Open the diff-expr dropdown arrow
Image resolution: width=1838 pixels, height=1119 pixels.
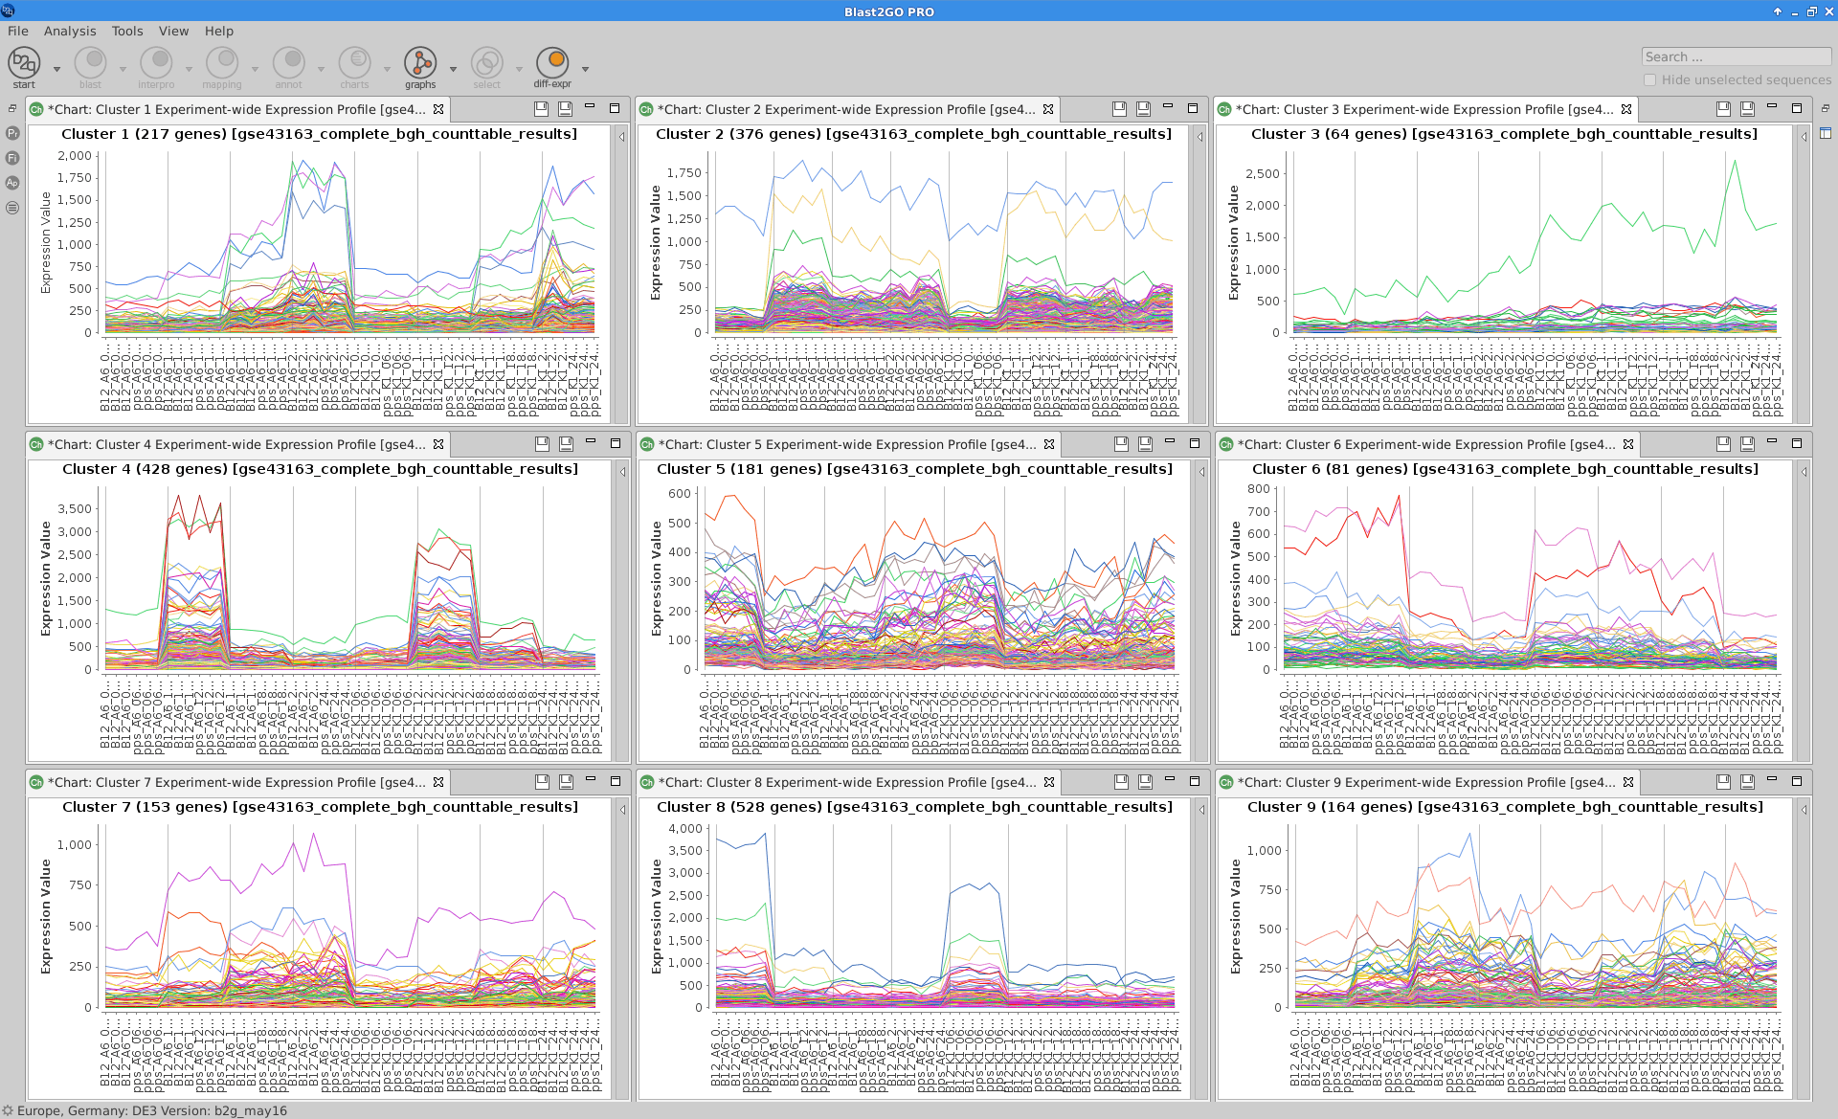[585, 69]
